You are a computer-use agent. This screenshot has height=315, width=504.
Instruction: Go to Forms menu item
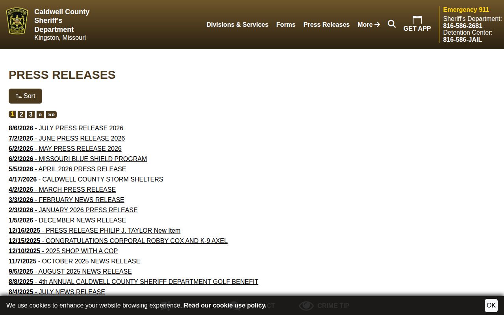(x=286, y=24)
